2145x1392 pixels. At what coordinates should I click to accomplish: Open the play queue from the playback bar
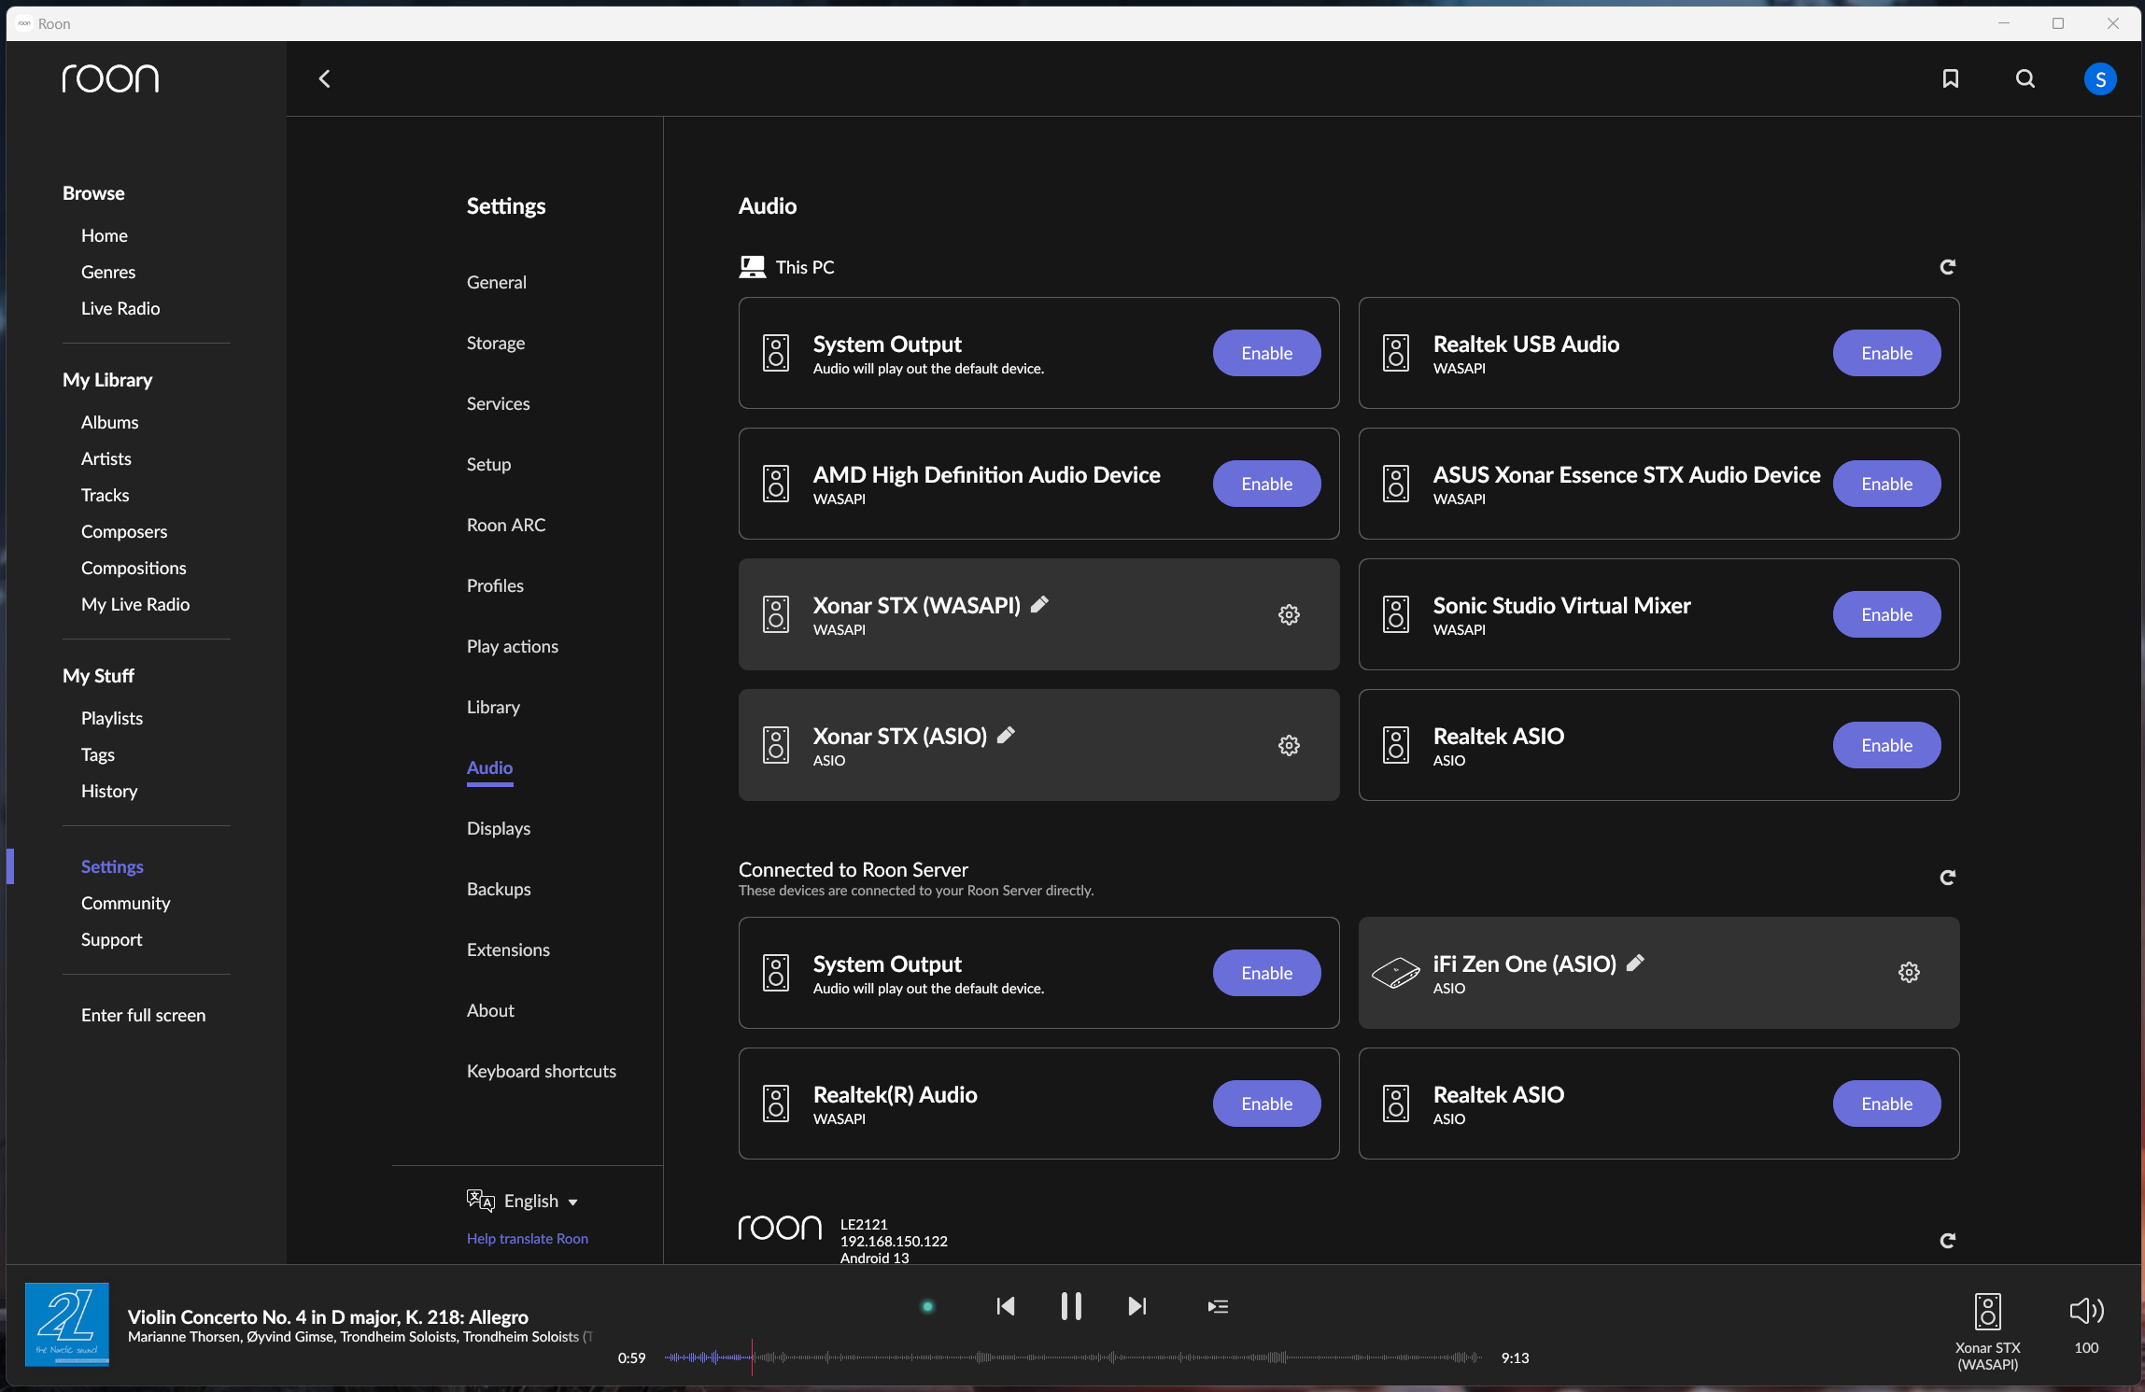[1217, 1306]
